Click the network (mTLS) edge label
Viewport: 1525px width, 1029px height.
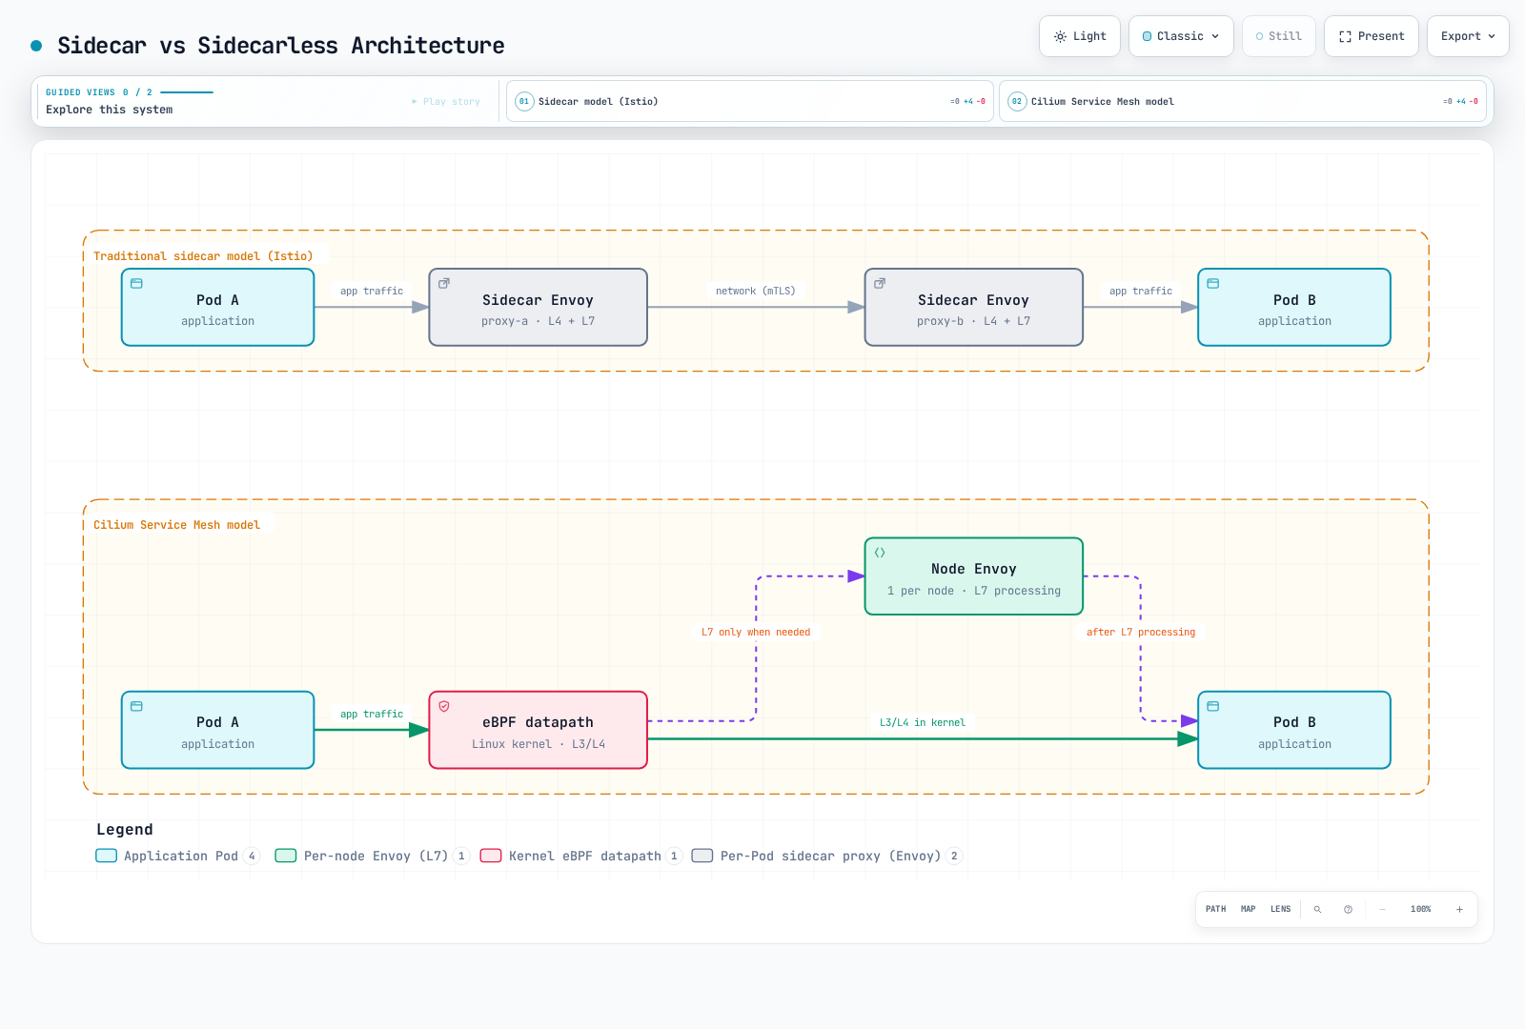tap(755, 291)
